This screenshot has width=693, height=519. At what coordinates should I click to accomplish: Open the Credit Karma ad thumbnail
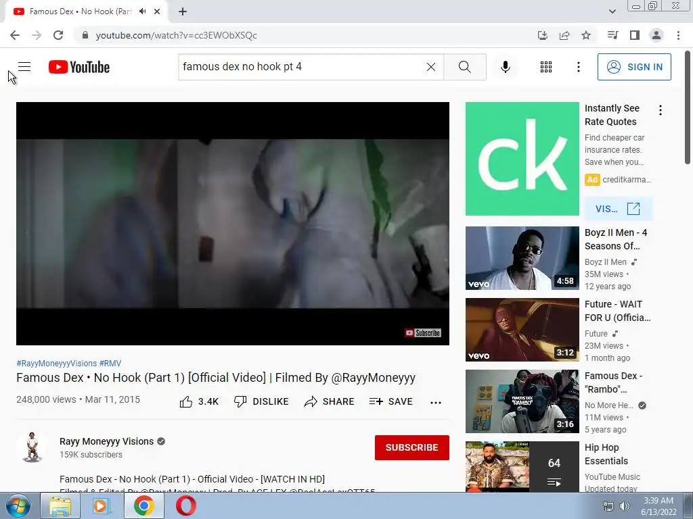(x=522, y=159)
